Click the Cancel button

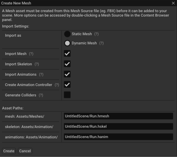pos(25,151)
